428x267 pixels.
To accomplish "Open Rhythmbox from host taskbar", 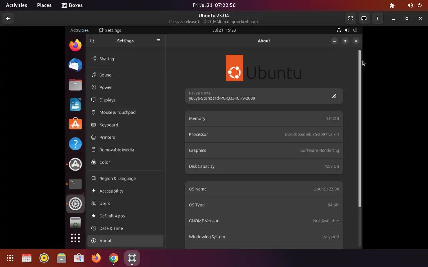I will tap(44, 258).
